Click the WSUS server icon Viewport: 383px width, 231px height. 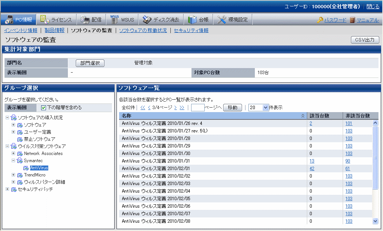coord(115,19)
